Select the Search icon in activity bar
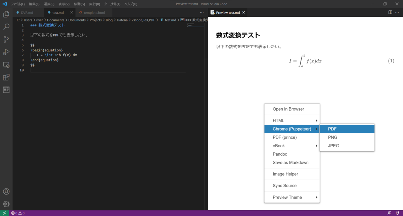This screenshot has height=216, width=403. point(6,27)
